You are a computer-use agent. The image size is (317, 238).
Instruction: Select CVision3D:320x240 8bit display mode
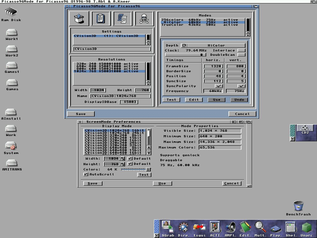click(x=115, y=135)
